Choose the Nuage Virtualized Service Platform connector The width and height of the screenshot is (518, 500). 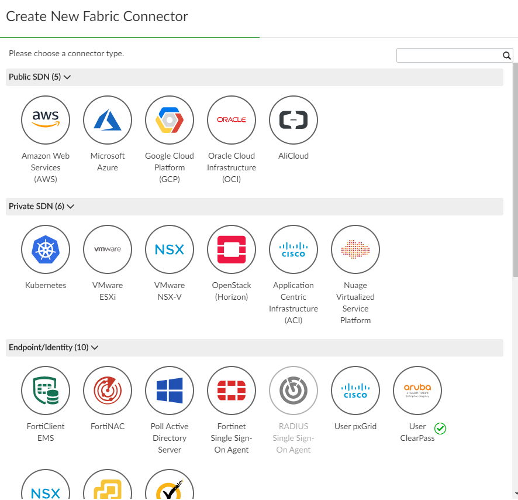355,249
